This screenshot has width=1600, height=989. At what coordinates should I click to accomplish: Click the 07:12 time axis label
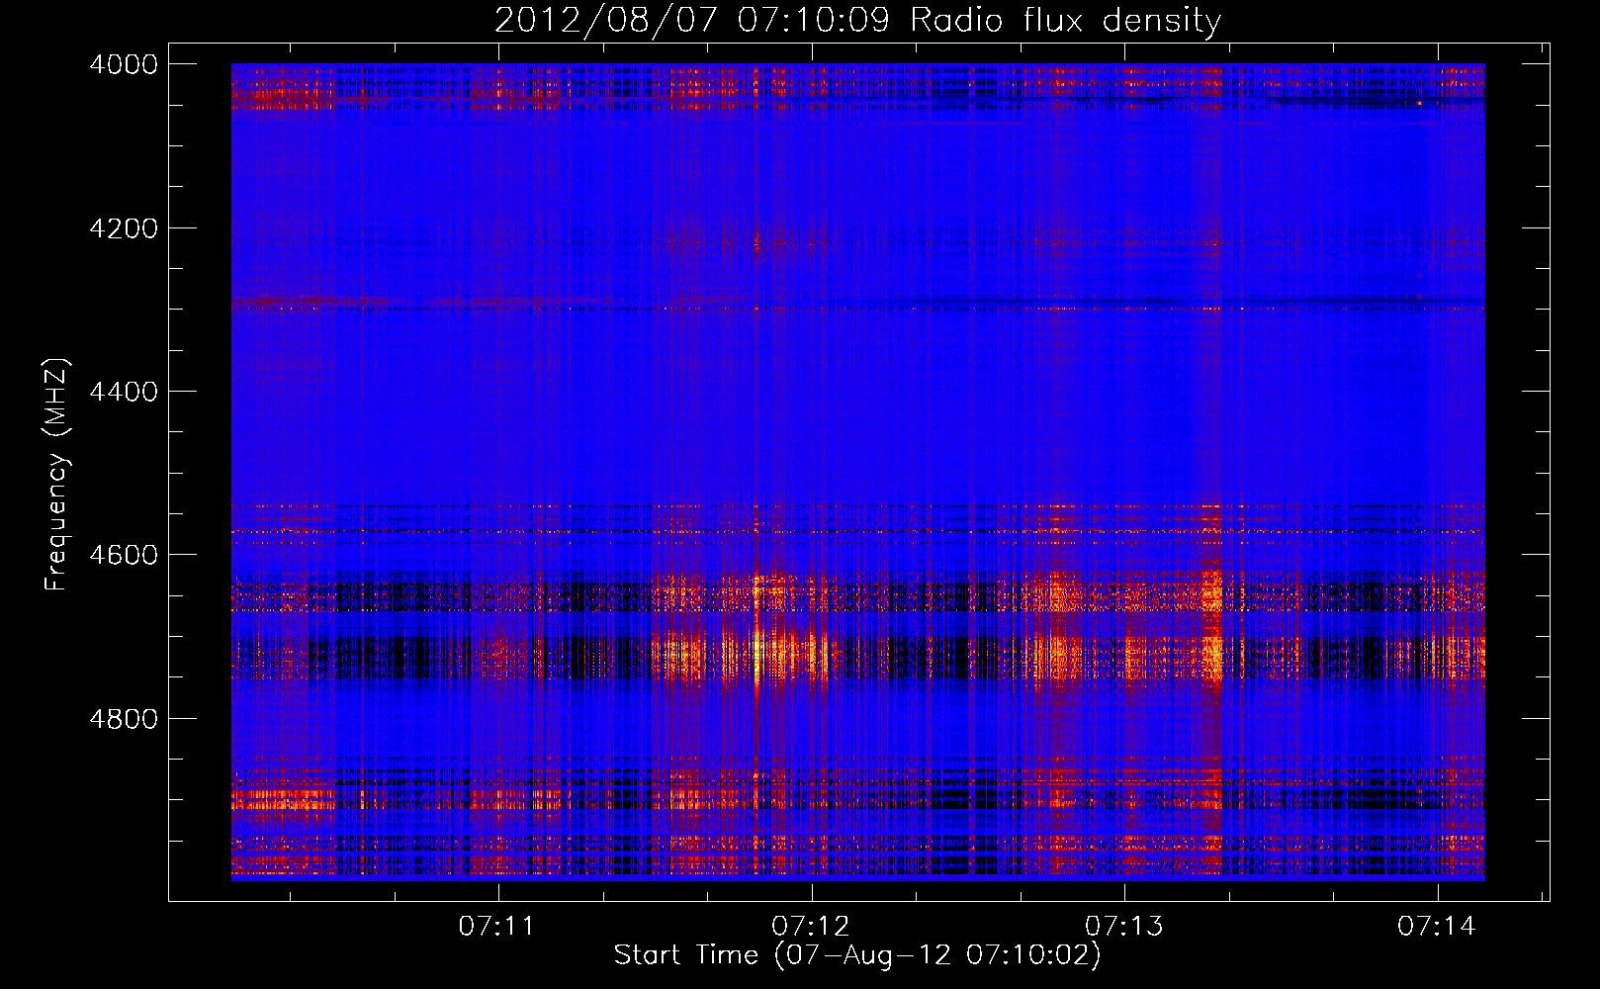tap(811, 926)
